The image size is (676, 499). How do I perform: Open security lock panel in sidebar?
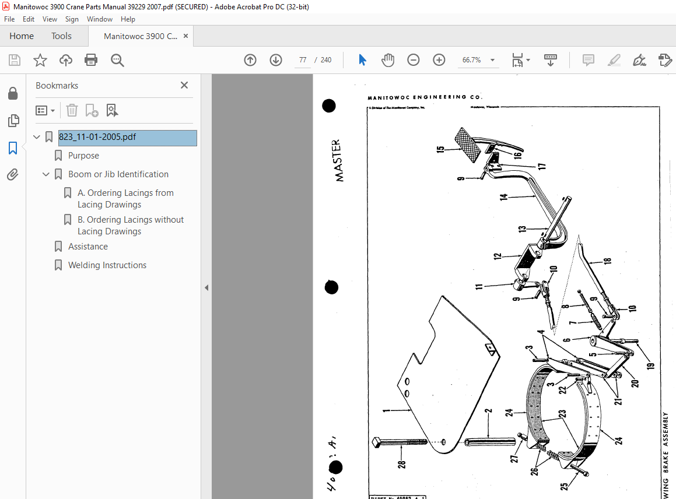(x=13, y=93)
